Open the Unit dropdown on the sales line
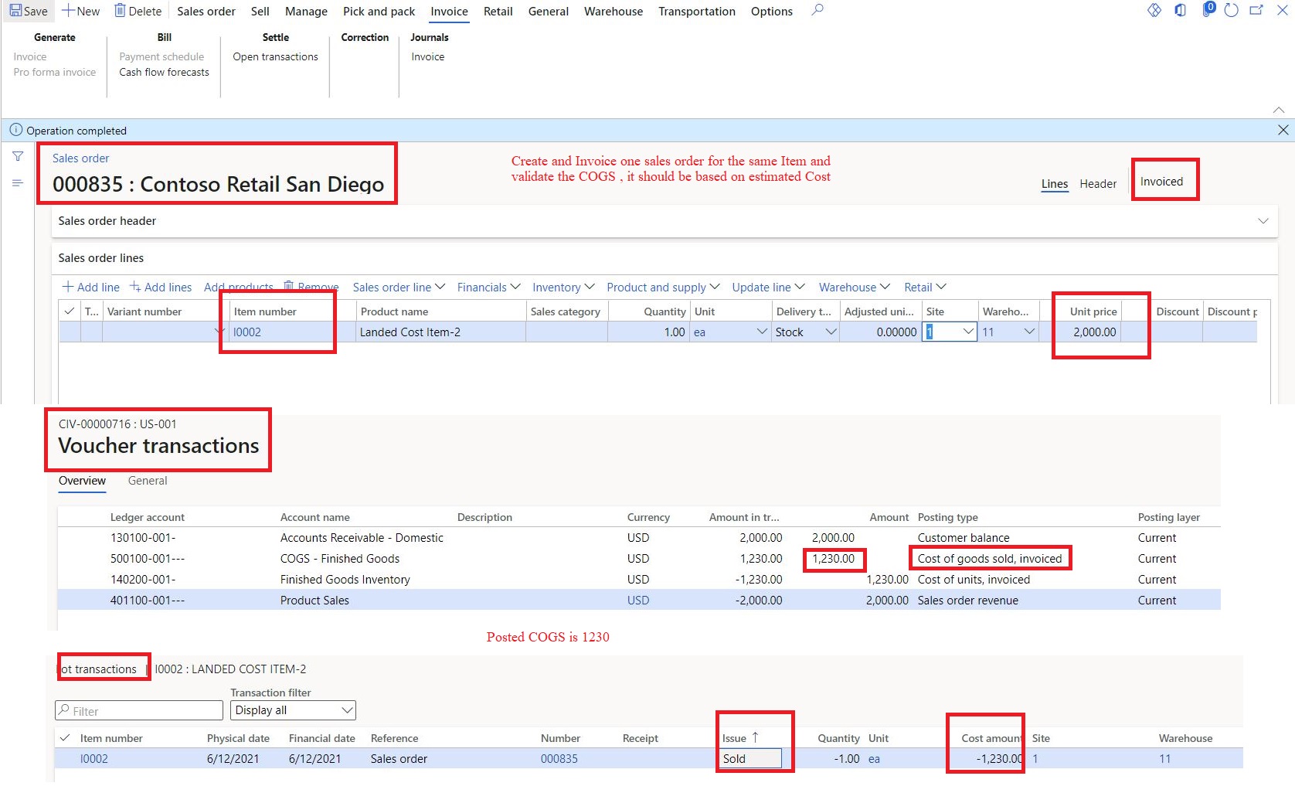The width and height of the screenshot is (1295, 810). (x=762, y=332)
